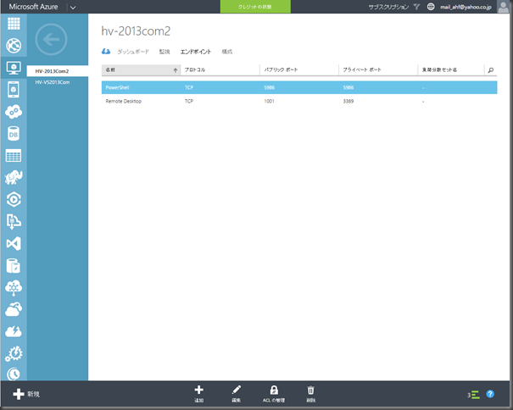
Task: Select the PowerShell endpoint row
Action: click(299, 87)
